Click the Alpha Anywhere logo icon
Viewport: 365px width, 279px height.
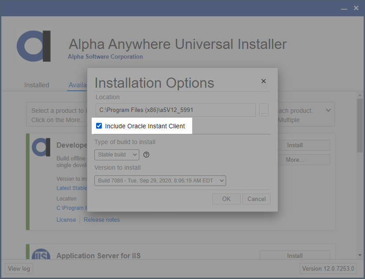tap(34, 46)
